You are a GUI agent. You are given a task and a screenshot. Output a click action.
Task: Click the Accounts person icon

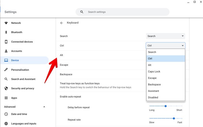click(x=6, y=51)
